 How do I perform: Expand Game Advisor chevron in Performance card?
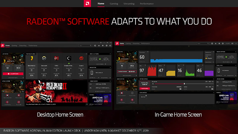pyautogui.click(x=213, y=62)
